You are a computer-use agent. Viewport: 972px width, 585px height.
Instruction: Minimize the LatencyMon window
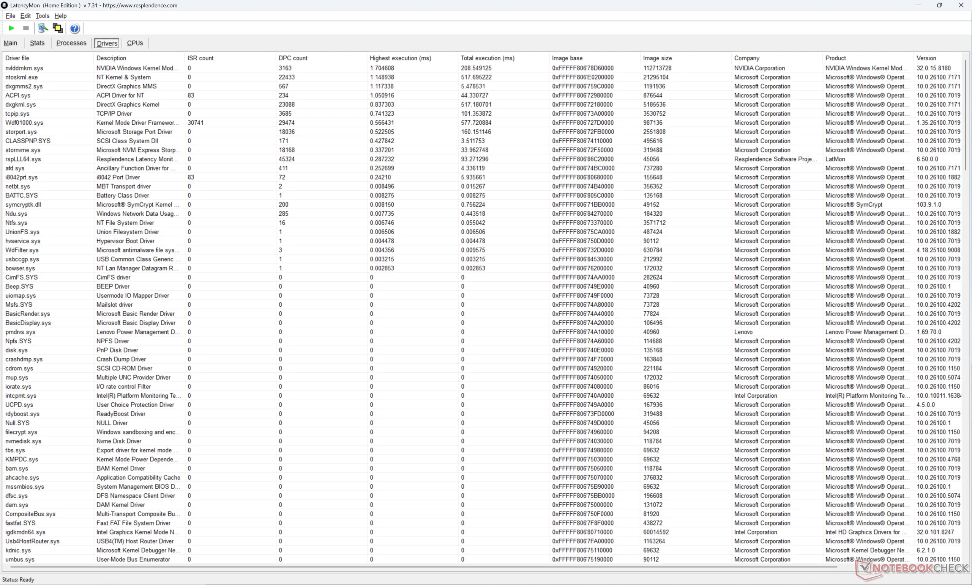pos(918,5)
